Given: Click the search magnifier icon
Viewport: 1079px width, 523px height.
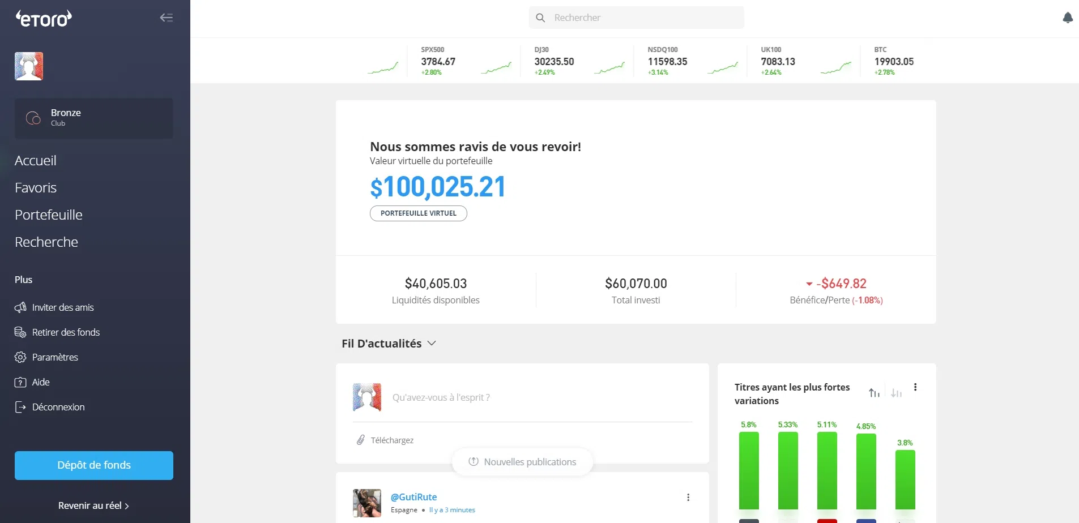Looking at the screenshot, I should click(x=540, y=18).
